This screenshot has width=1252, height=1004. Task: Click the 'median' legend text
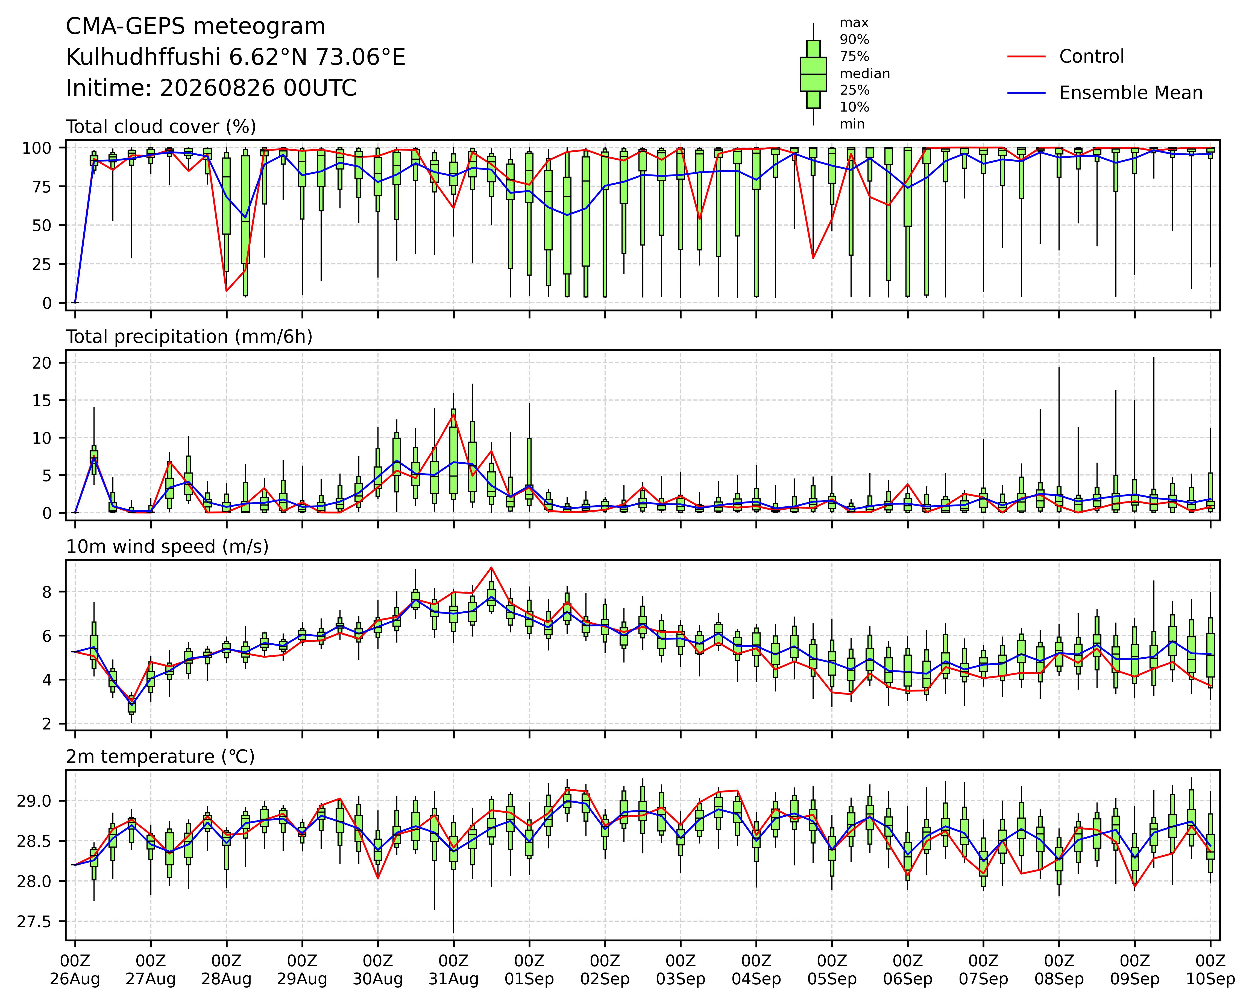click(x=865, y=74)
